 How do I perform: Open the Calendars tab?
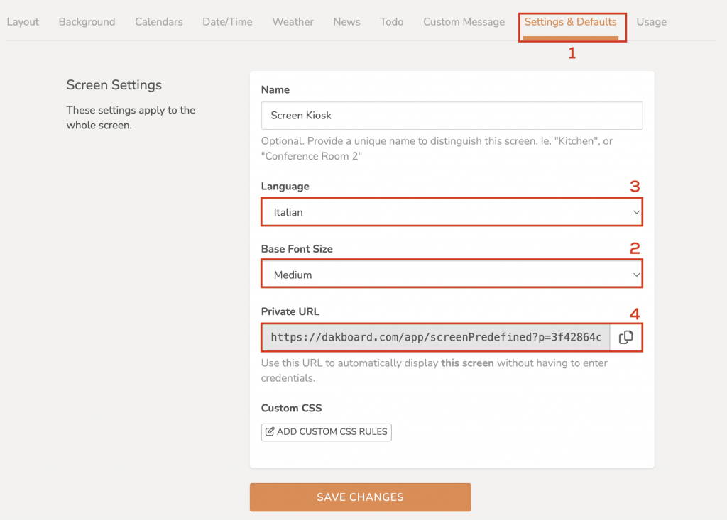(x=158, y=22)
